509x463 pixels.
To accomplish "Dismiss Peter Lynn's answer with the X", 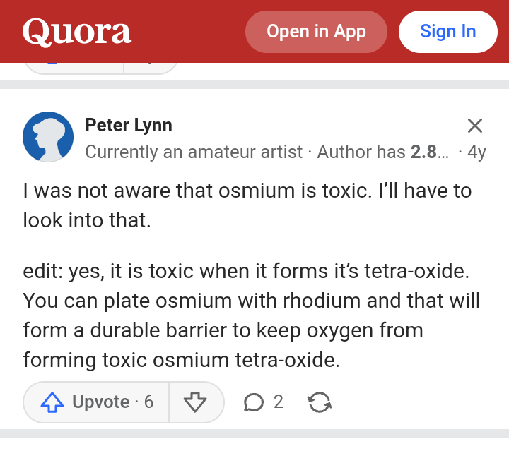I will point(475,126).
